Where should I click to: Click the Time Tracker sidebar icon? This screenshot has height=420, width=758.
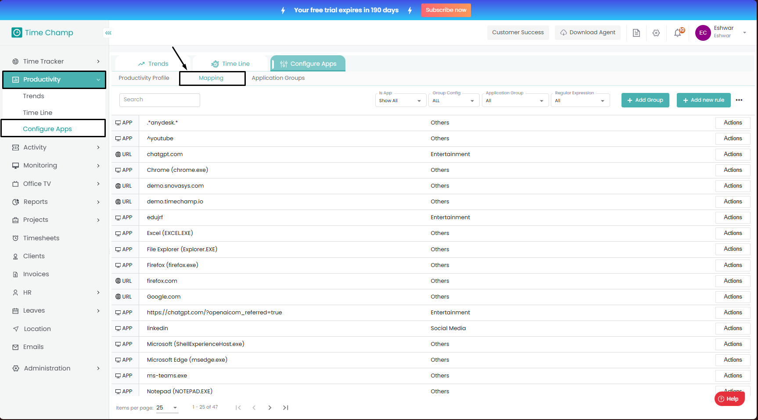pos(15,61)
